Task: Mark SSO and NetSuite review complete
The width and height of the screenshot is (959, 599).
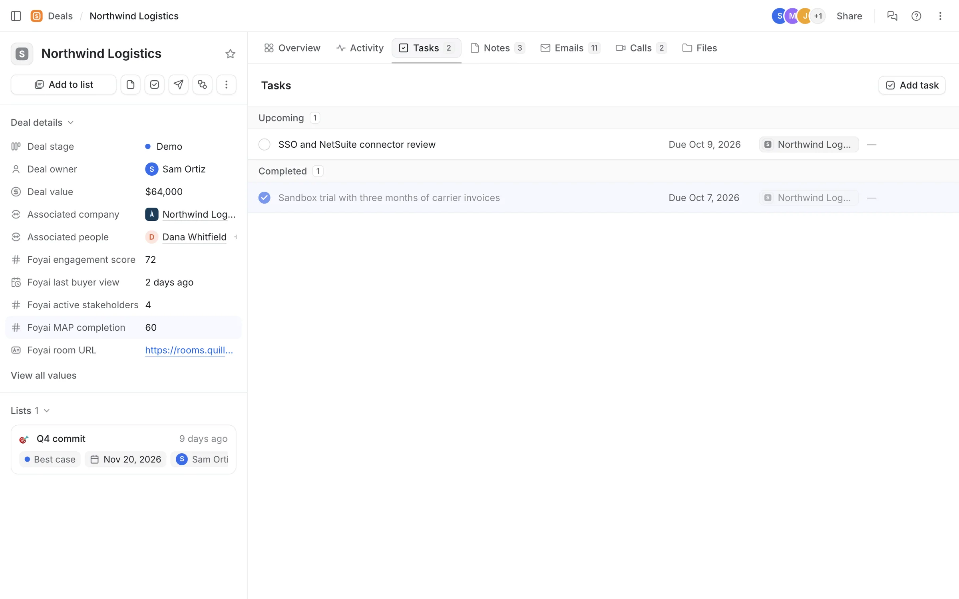Action: coord(264,145)
